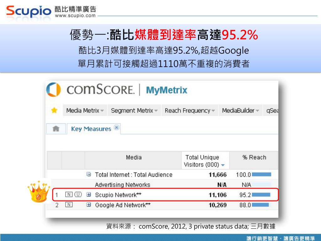Click the 88.0 reach bar
The image size is (321, 241).
pyautogui.click(x=260, y=205)
